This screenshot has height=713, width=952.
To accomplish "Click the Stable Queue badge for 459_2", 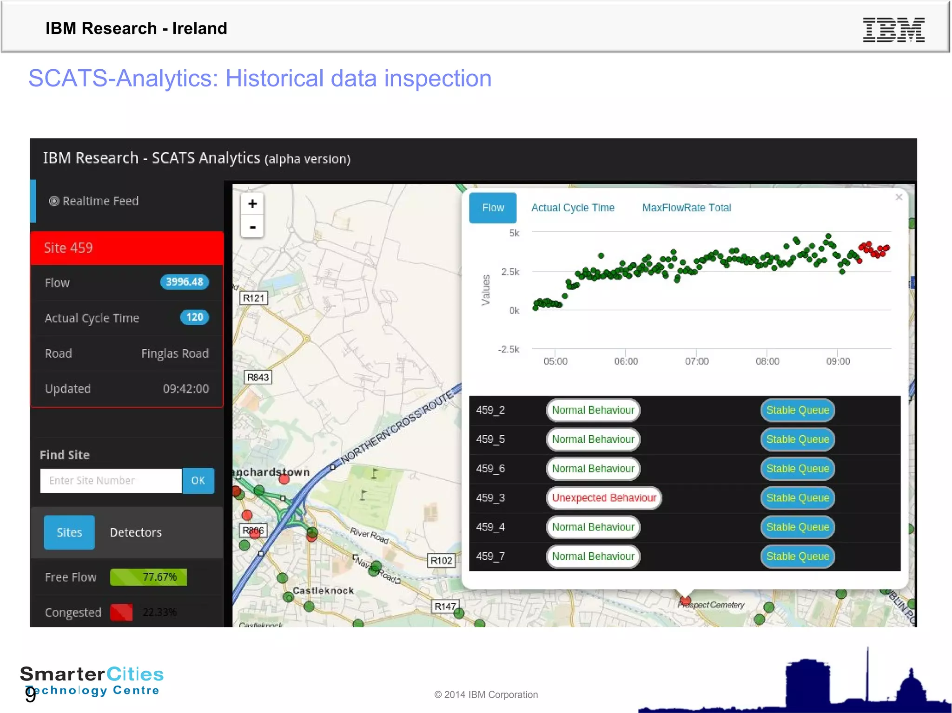I will 798,410.
